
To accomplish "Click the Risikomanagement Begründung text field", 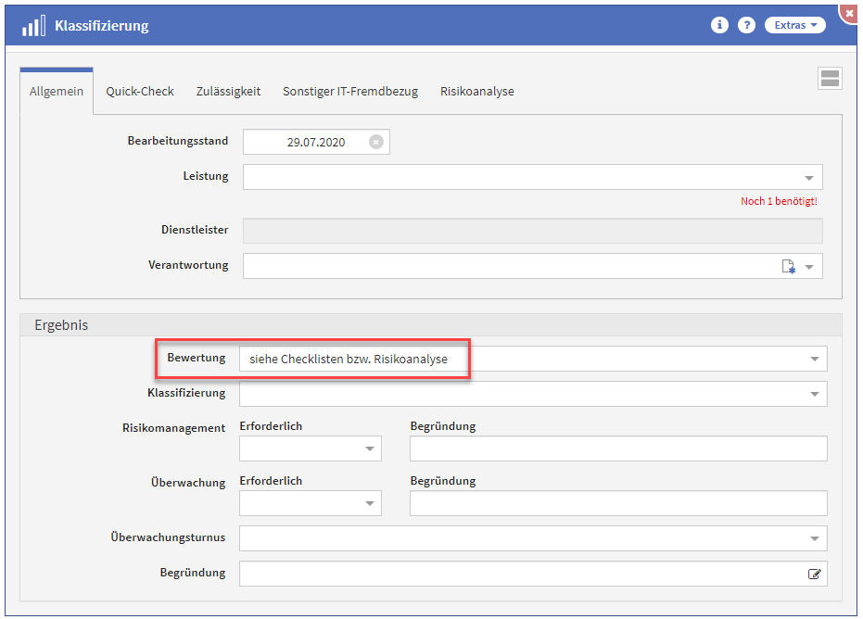I will pyautogui.click(x=617, y=449).
